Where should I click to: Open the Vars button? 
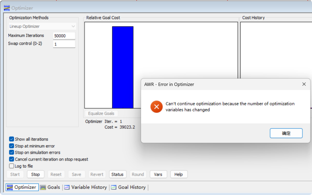coord(158,174)
